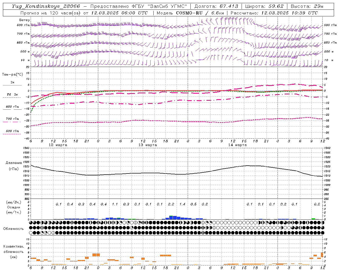This screenshot has height=270, width=338.
Task: Select the Давление pressure panel title
Action: click(x=14, y=163)
